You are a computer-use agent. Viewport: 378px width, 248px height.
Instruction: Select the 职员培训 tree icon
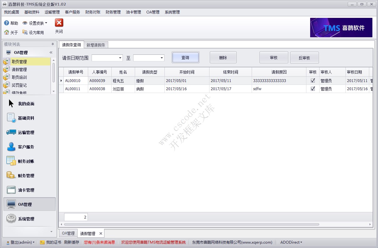click(x=7, y=77)
